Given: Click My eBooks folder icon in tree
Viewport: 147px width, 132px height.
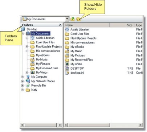Looking at the screenshot, I should [x=32, y=55].
